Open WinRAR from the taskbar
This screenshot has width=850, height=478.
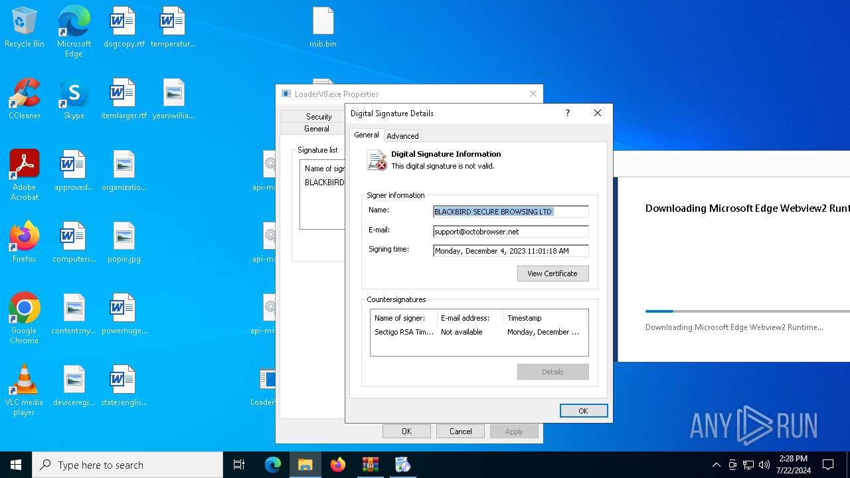coord(371,465)
